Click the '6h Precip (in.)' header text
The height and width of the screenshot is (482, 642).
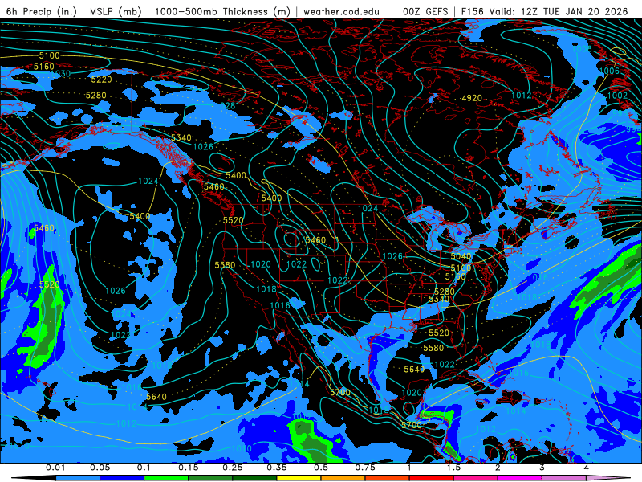pos(42,11)
